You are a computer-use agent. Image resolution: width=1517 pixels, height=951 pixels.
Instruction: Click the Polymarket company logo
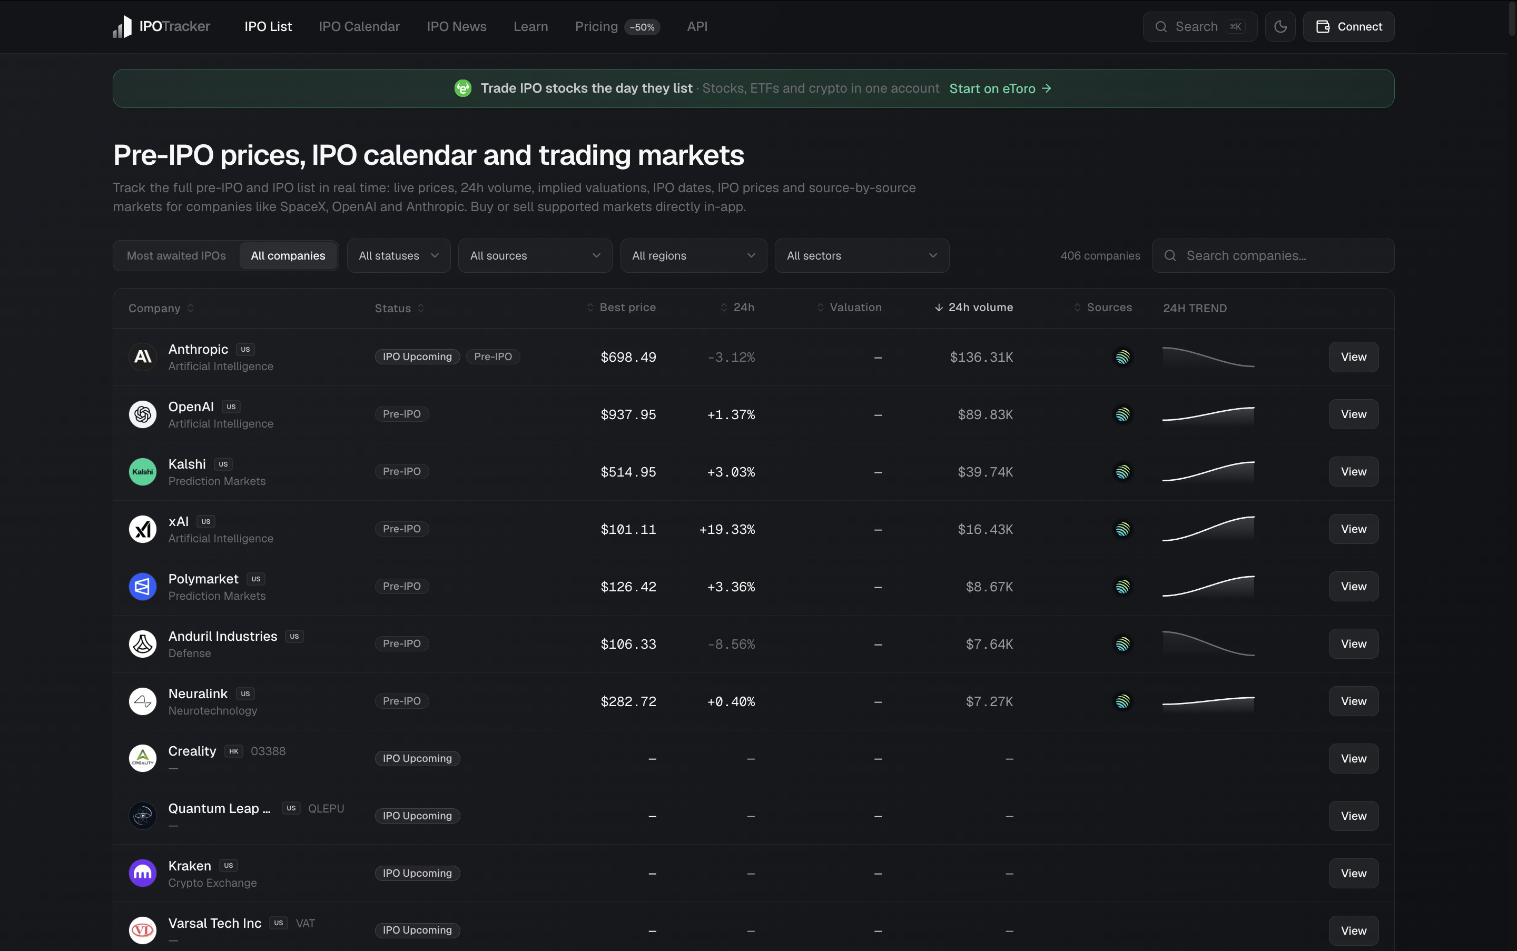[x=143, y=587]
